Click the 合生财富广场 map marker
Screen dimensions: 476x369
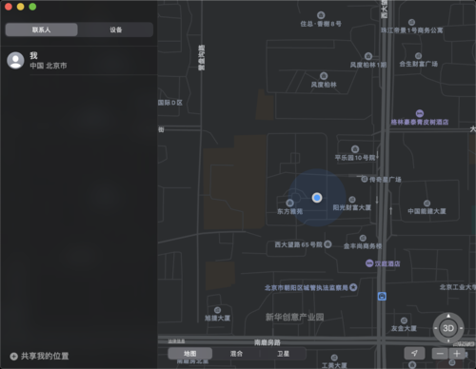tap(418, 56)
